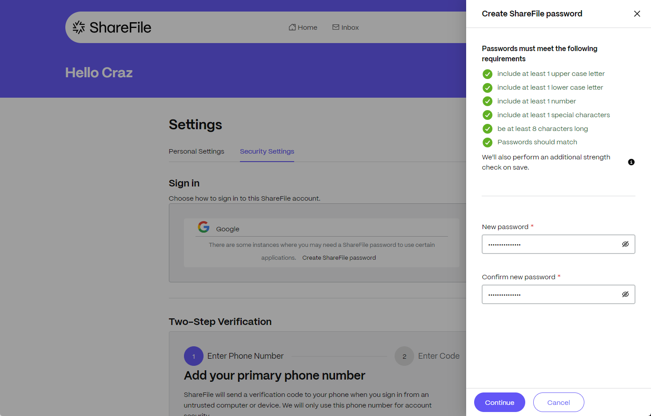Click the upper case requirement checkmark
This screenshot has height=416, width=651.
click(487, 74)
